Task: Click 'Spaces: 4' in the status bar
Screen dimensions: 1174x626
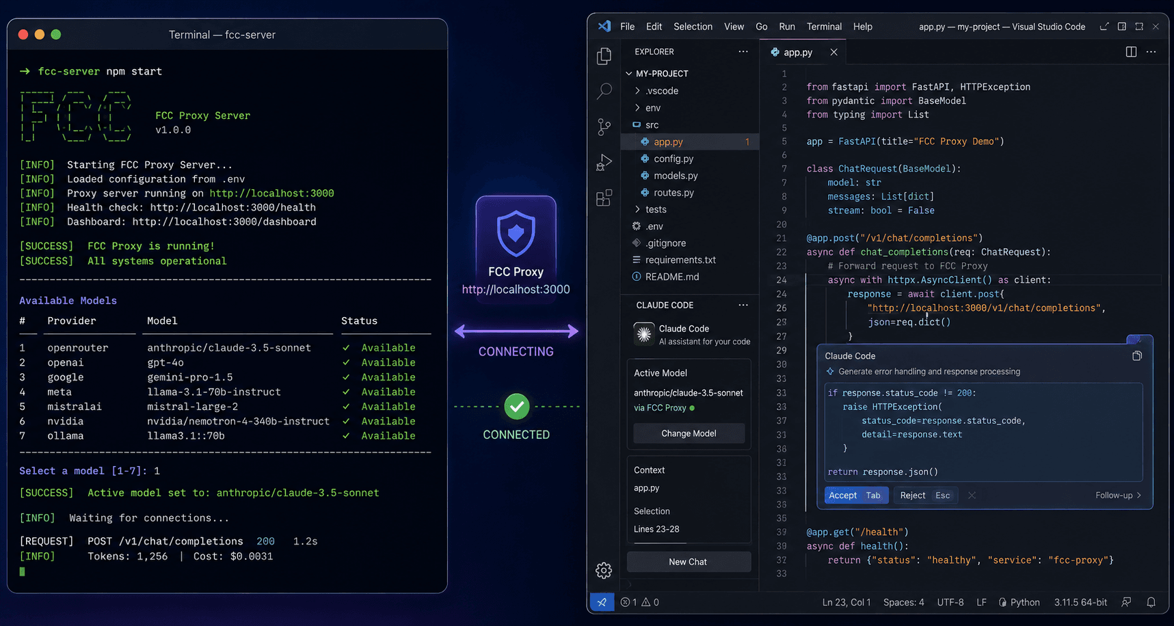Action: (903, 602)
